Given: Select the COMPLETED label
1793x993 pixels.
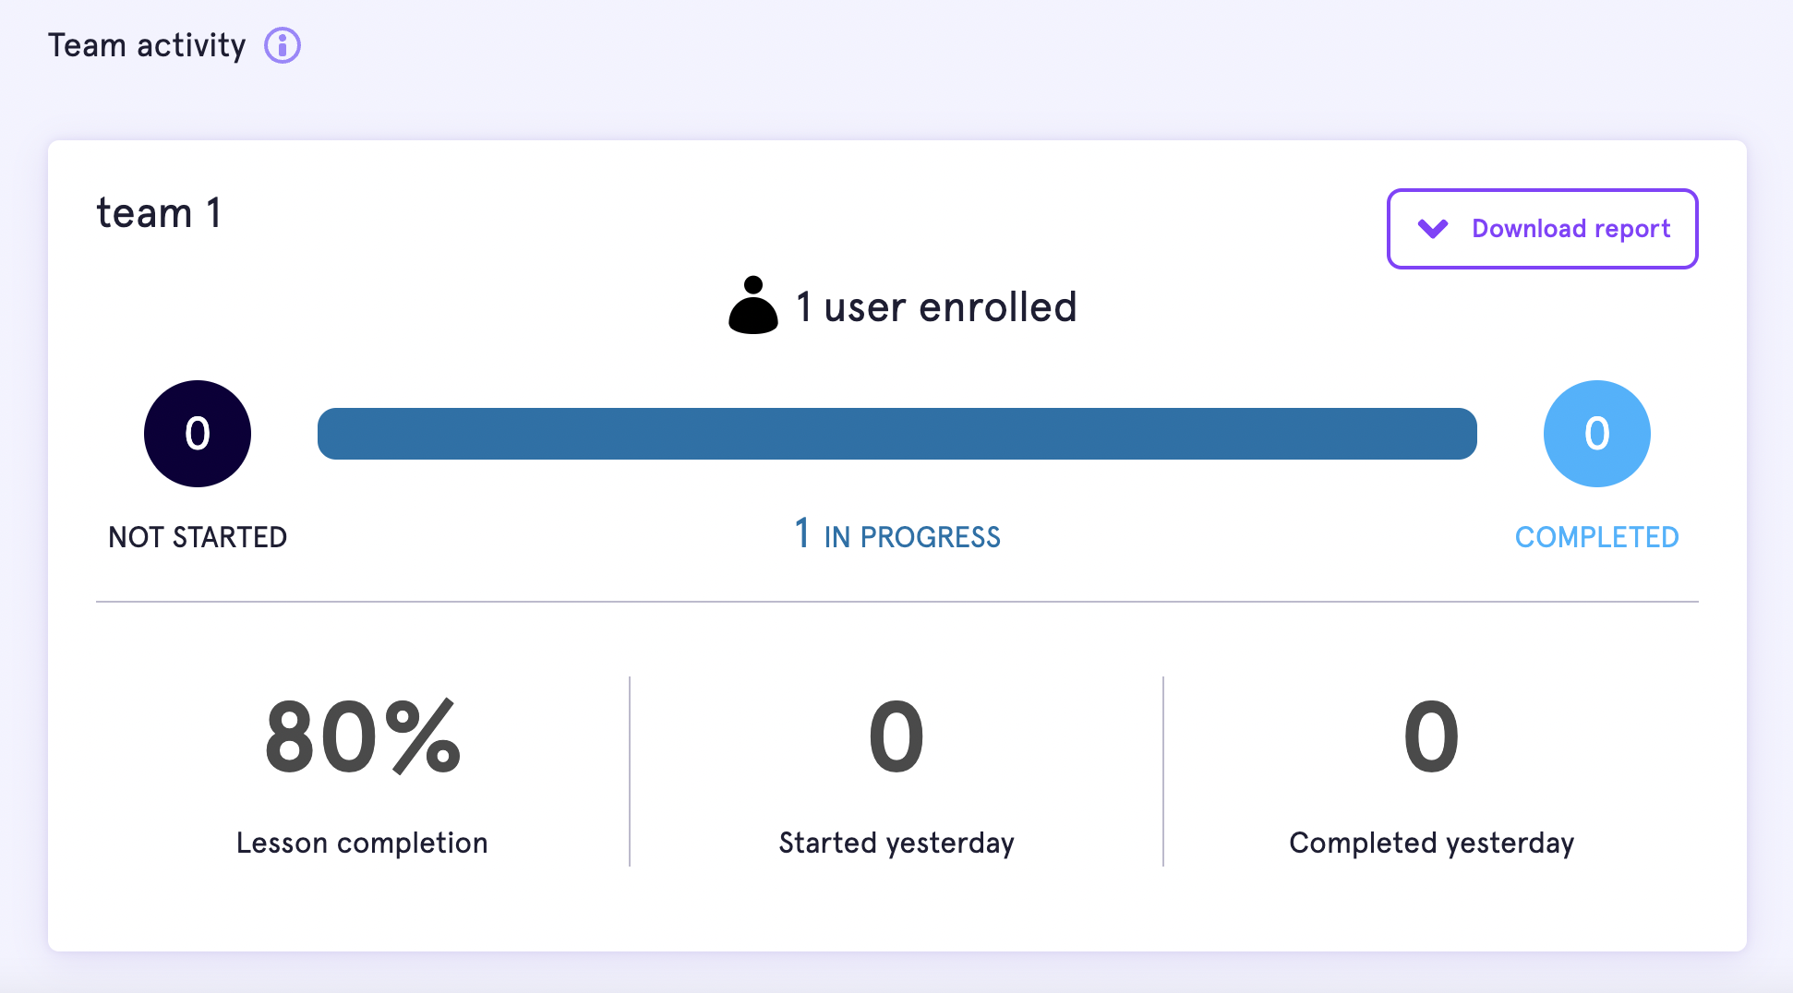Looking at the screenshot, I should [1597, 537].
